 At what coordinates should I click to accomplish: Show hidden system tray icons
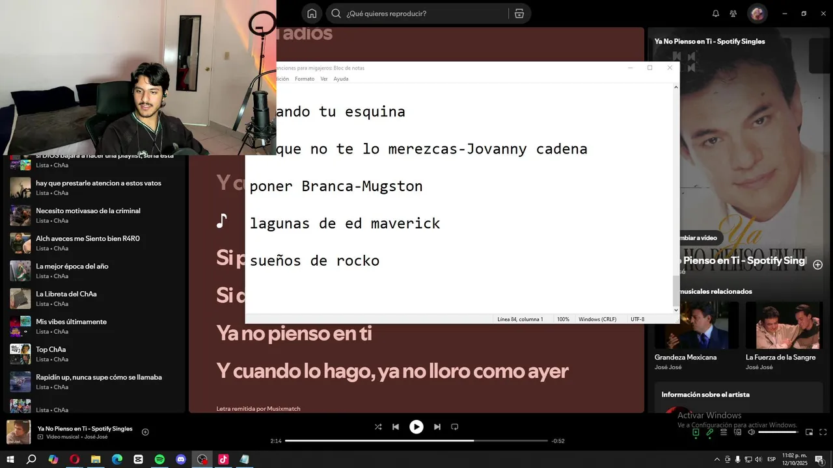coord(717,460)
